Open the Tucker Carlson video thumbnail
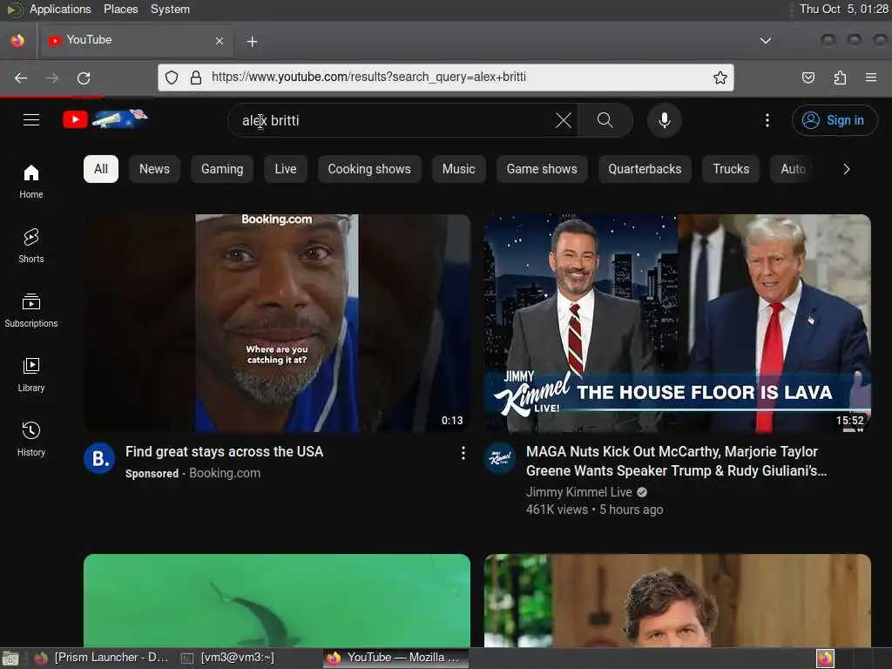 coord(678,600)
